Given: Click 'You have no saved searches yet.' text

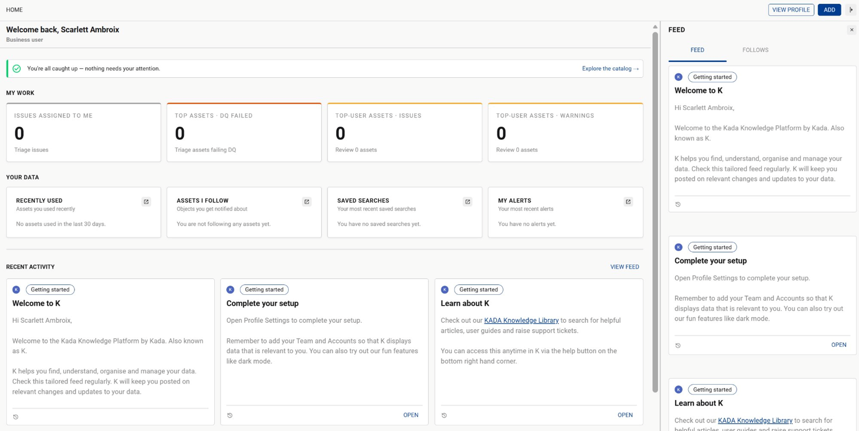Looking at the screenshot, I should point(379,224).
